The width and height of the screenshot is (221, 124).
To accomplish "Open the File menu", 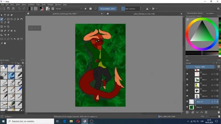I will click(x=2, y=4).
